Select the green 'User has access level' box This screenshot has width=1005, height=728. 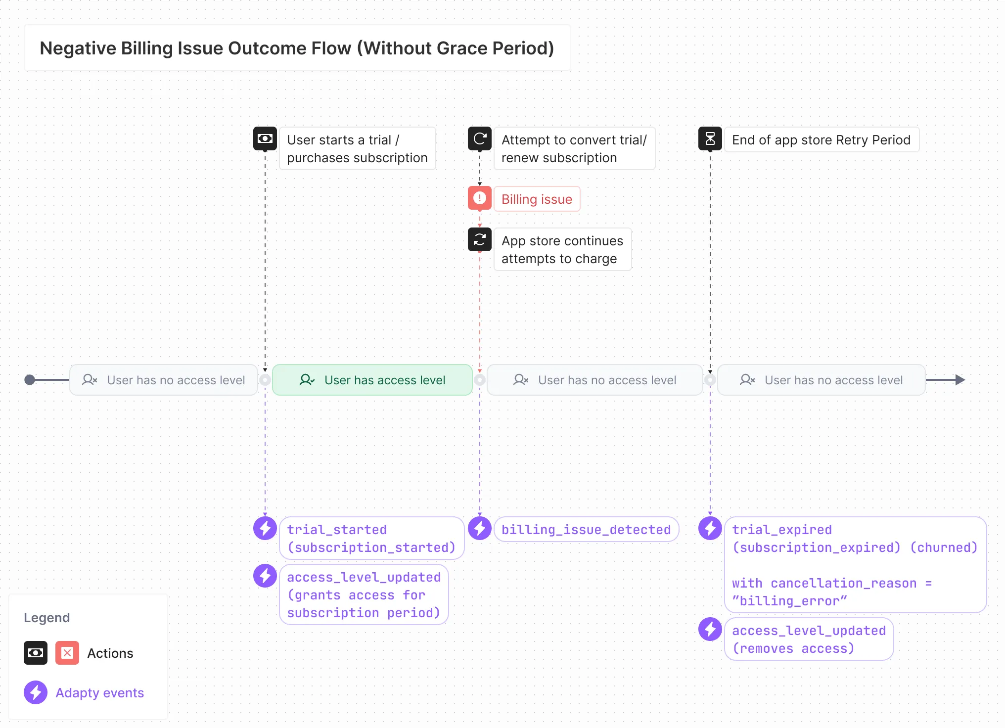(x=372, y=380)
